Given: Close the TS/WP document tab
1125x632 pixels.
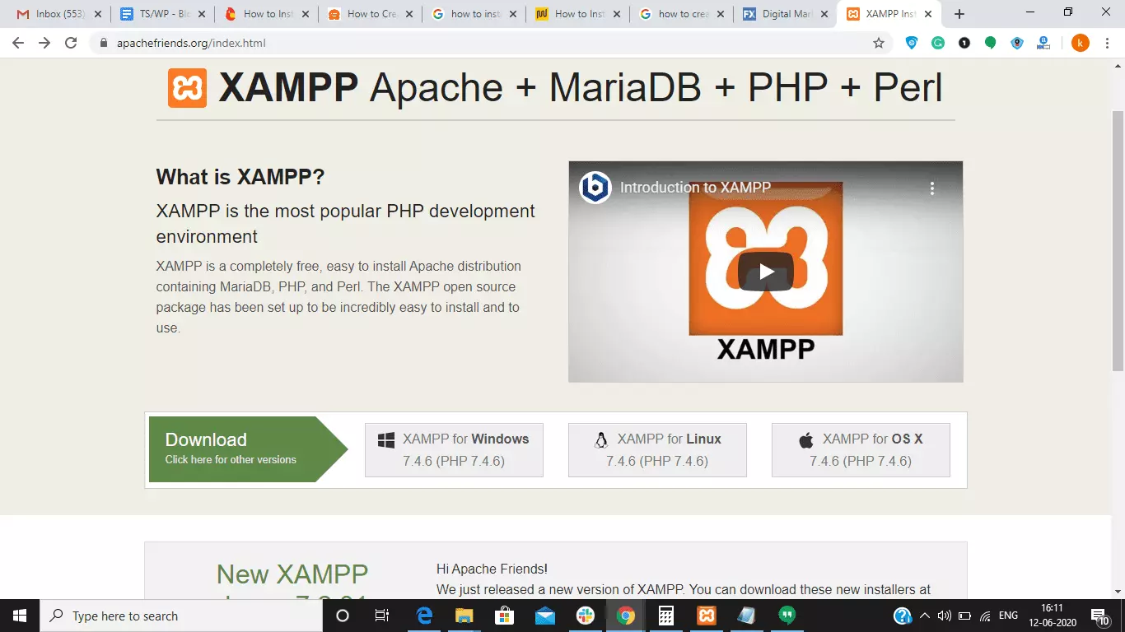Looking at the screenshot, I should [202, 14].
